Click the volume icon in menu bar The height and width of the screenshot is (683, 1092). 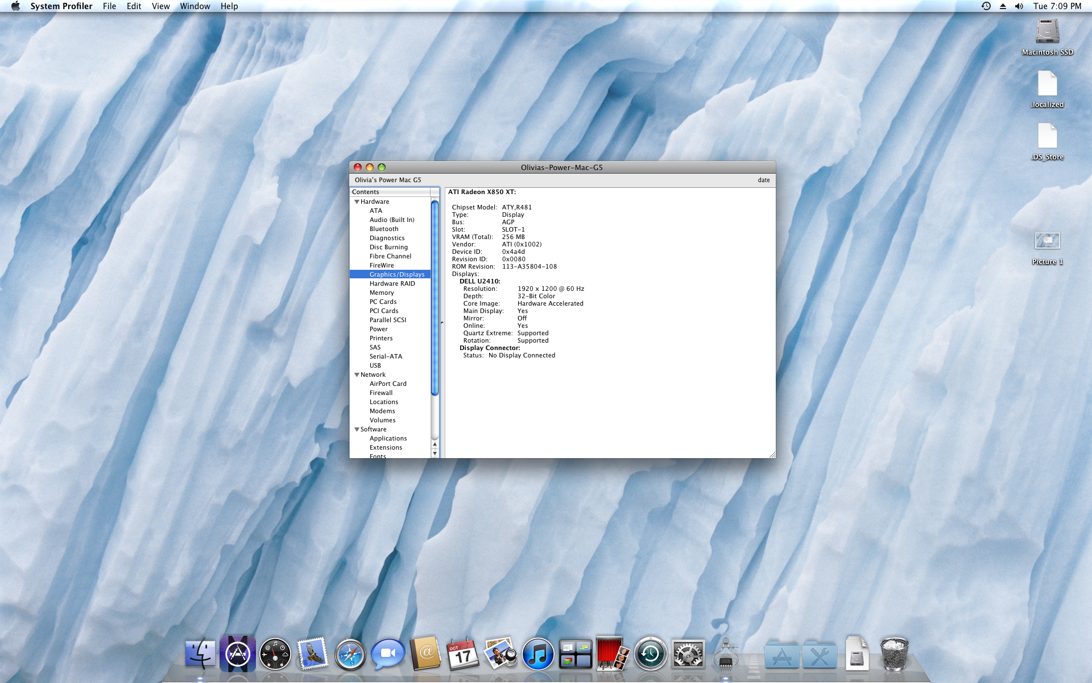pos(1019,6)
